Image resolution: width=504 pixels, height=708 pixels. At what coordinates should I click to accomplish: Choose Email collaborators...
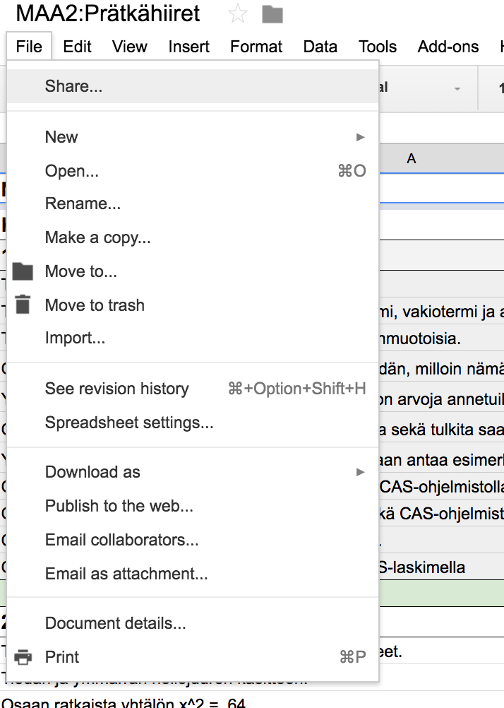coord(121,540)
